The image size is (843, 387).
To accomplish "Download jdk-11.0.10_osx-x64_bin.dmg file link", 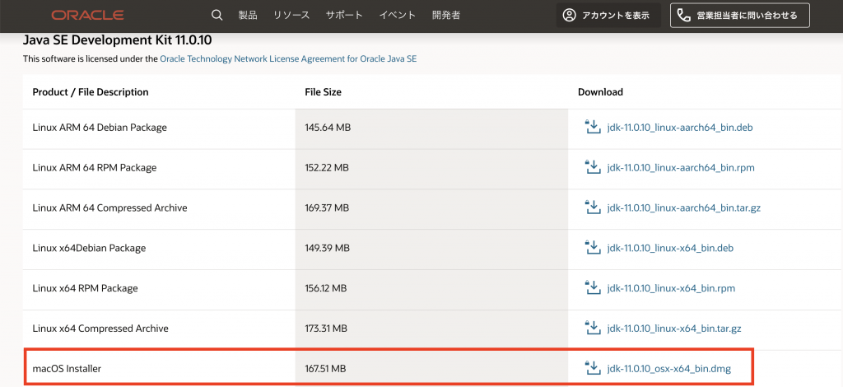I will pyautogui.click(x=668, y=369).
